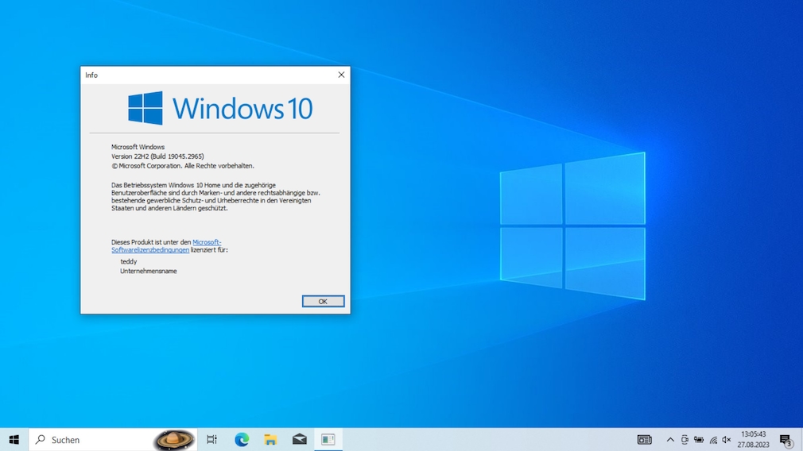The image size is (803, 451).
Task: Click the Meet Now tray icon
Action: pos(685,440)
